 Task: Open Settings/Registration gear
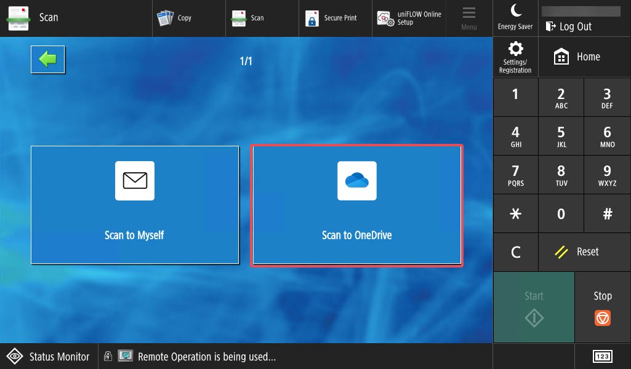tap(515, 57)
